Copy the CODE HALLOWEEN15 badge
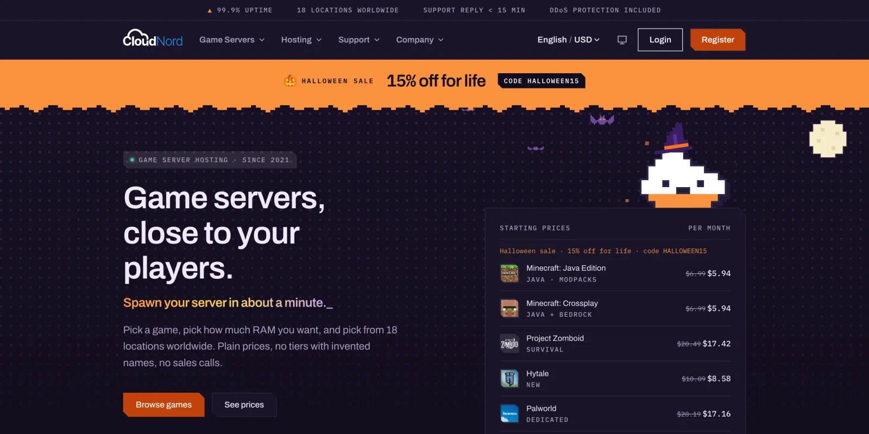 pos(541,81)
